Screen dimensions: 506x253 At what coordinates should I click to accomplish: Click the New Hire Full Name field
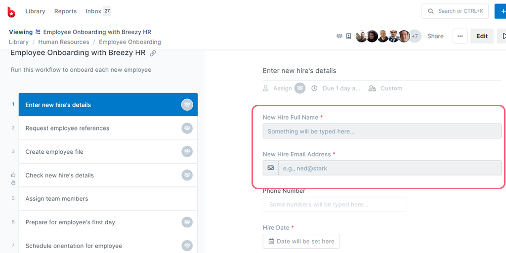tap(382, 131)
